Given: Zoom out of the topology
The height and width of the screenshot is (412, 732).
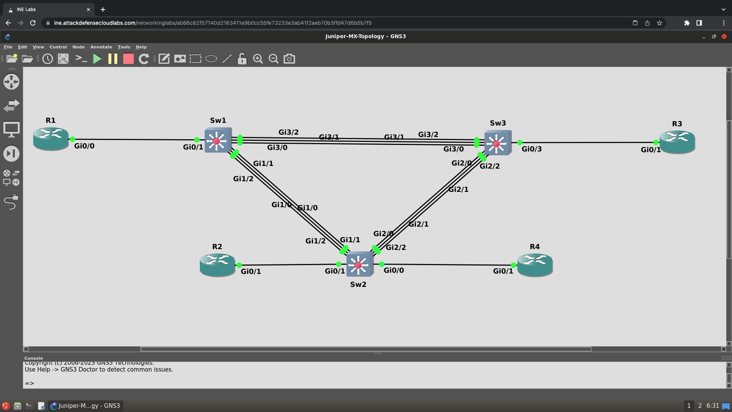Looking at the screenshot, I should tap(274, 59).
